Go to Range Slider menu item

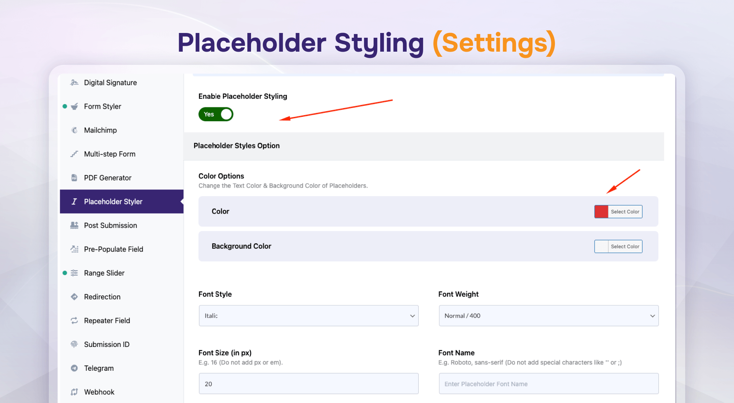tap(122, 273)
